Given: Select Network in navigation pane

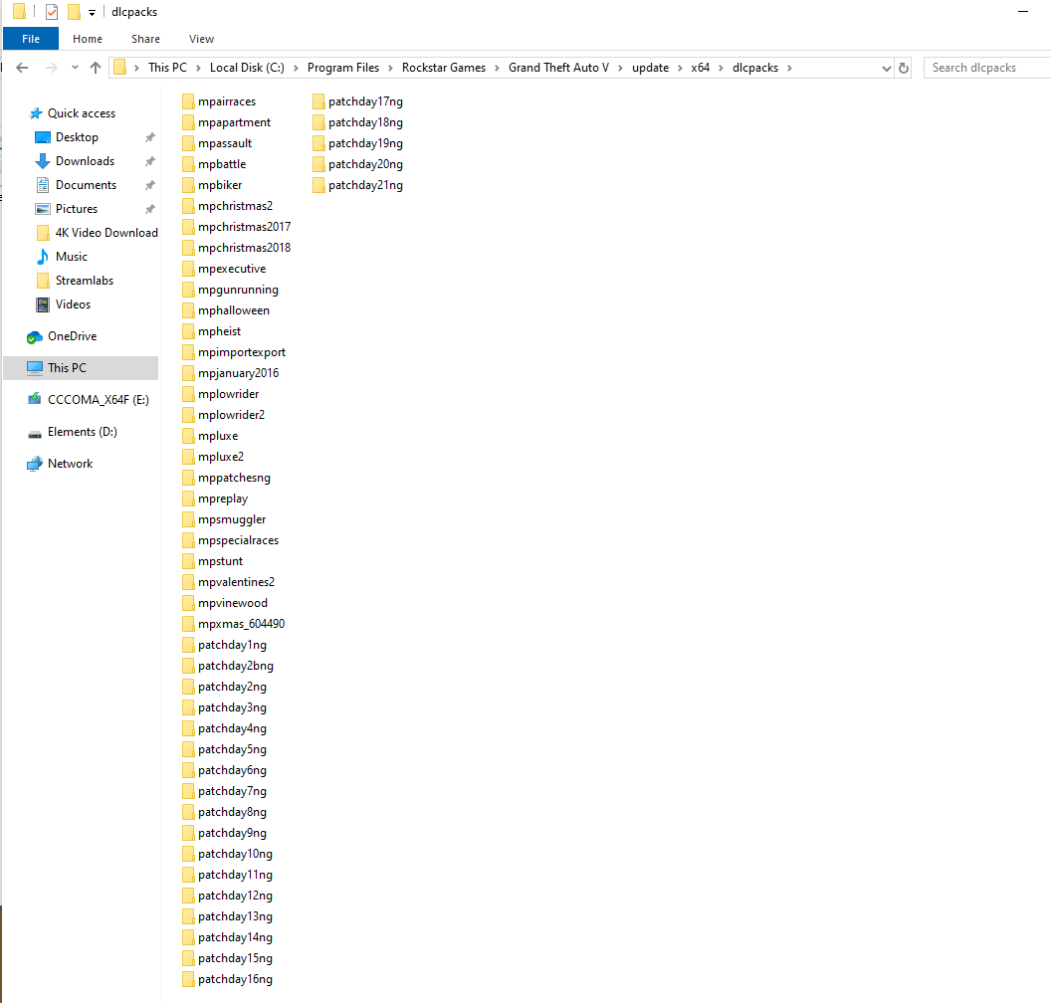Looking at the screenshot, I should (70, 464).
